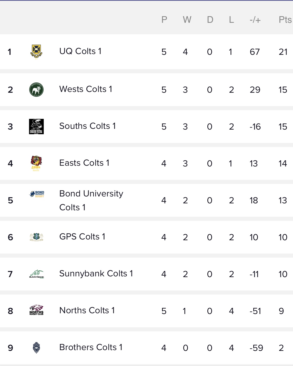The image size is (293, 366).
Task: Tap the Wests Colts bulldog logo
Action: pyautogui.click(x=36, y=90)
